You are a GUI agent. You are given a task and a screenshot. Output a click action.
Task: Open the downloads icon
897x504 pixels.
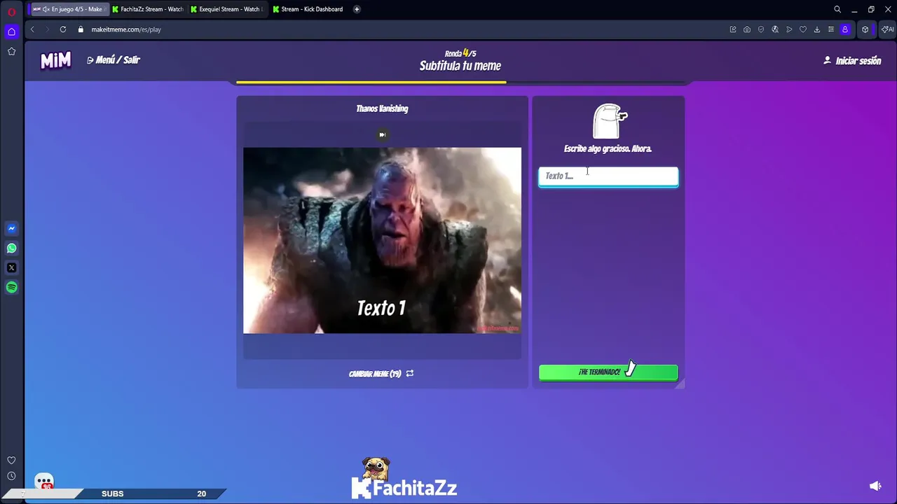pyautogui.click(x=817, y=29)
